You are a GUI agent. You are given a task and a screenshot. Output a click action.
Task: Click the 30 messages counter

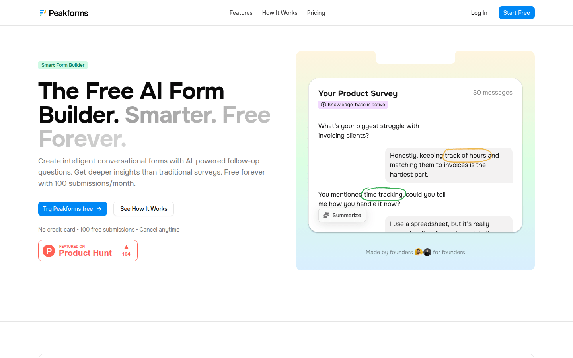click(493, 93)
